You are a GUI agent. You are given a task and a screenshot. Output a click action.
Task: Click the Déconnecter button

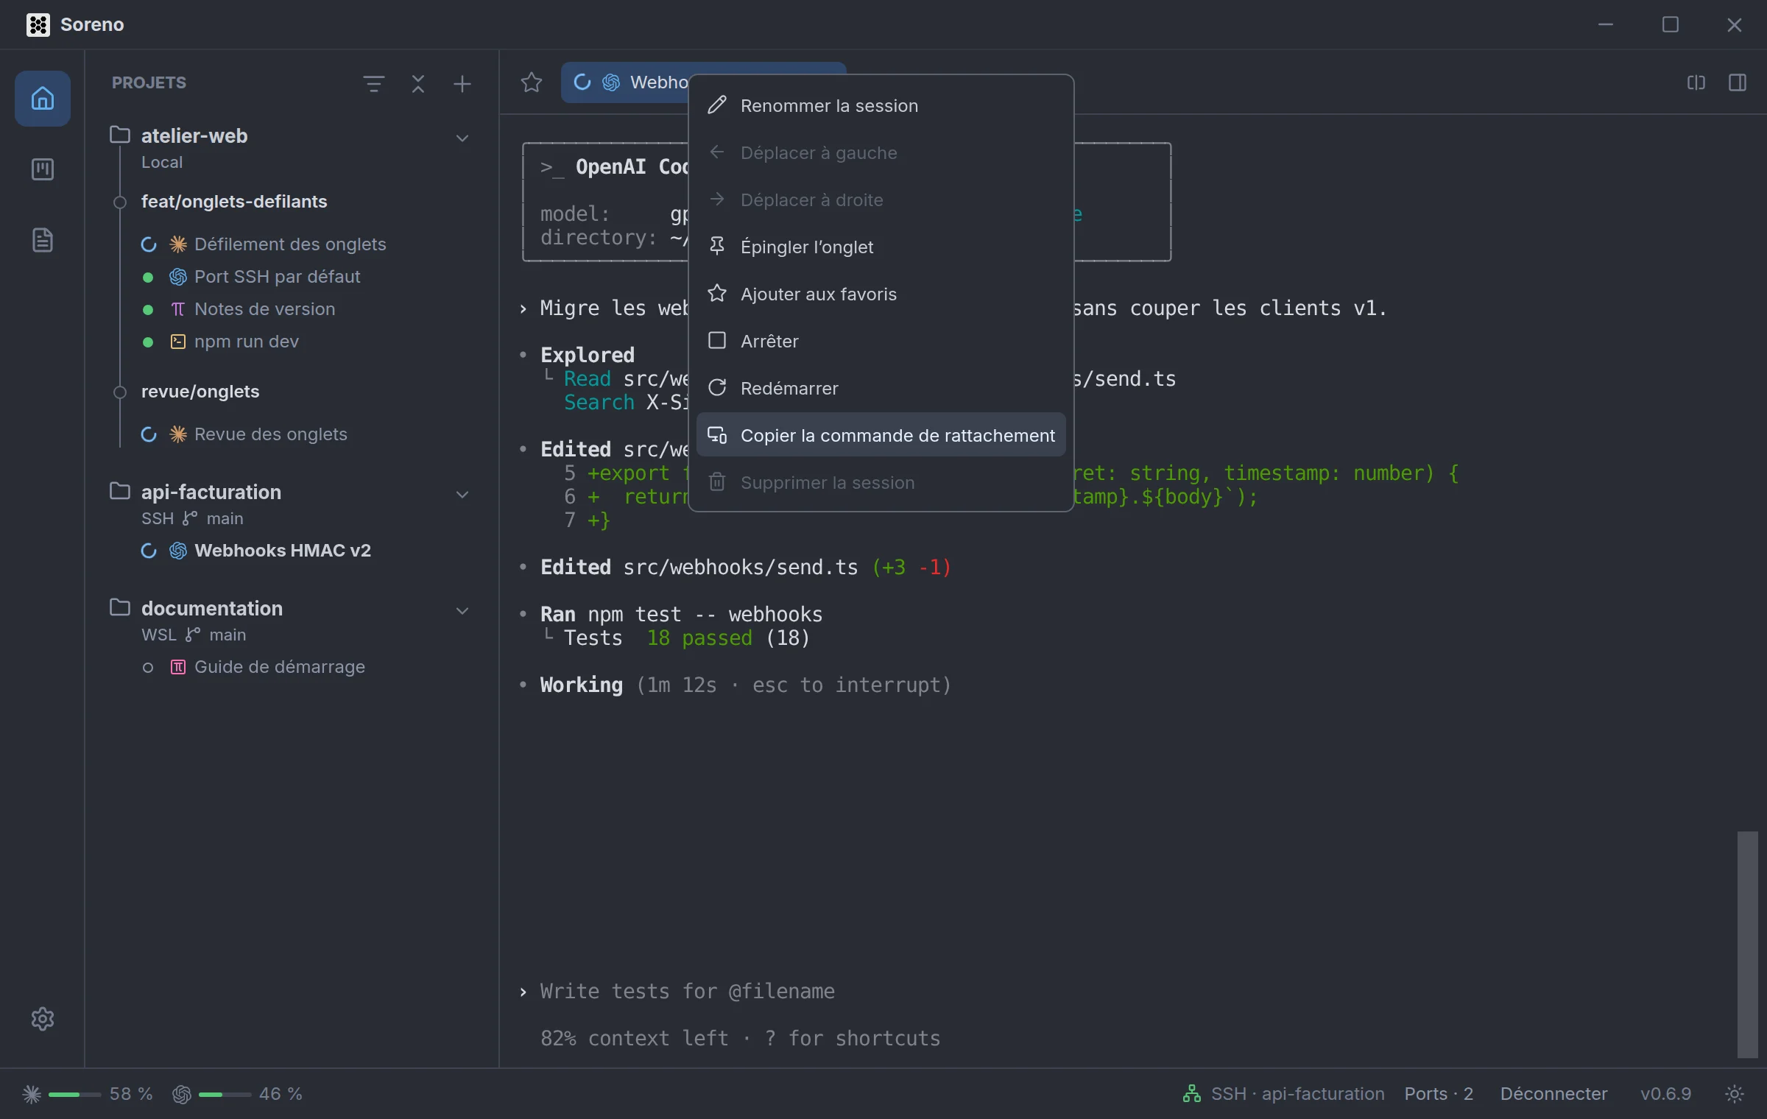tap(1553, 1094)
